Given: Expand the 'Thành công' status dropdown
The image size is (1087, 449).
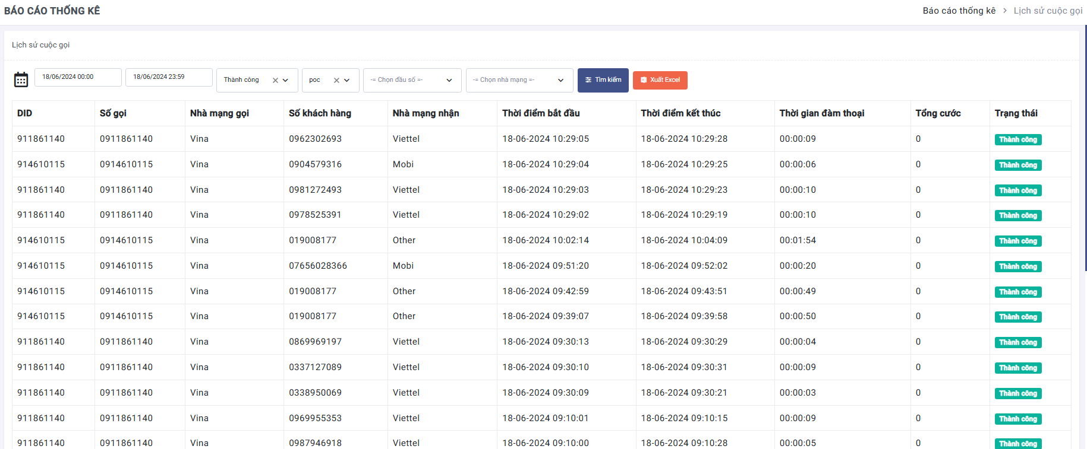Looking at the screenshot, I should point(286,81).
